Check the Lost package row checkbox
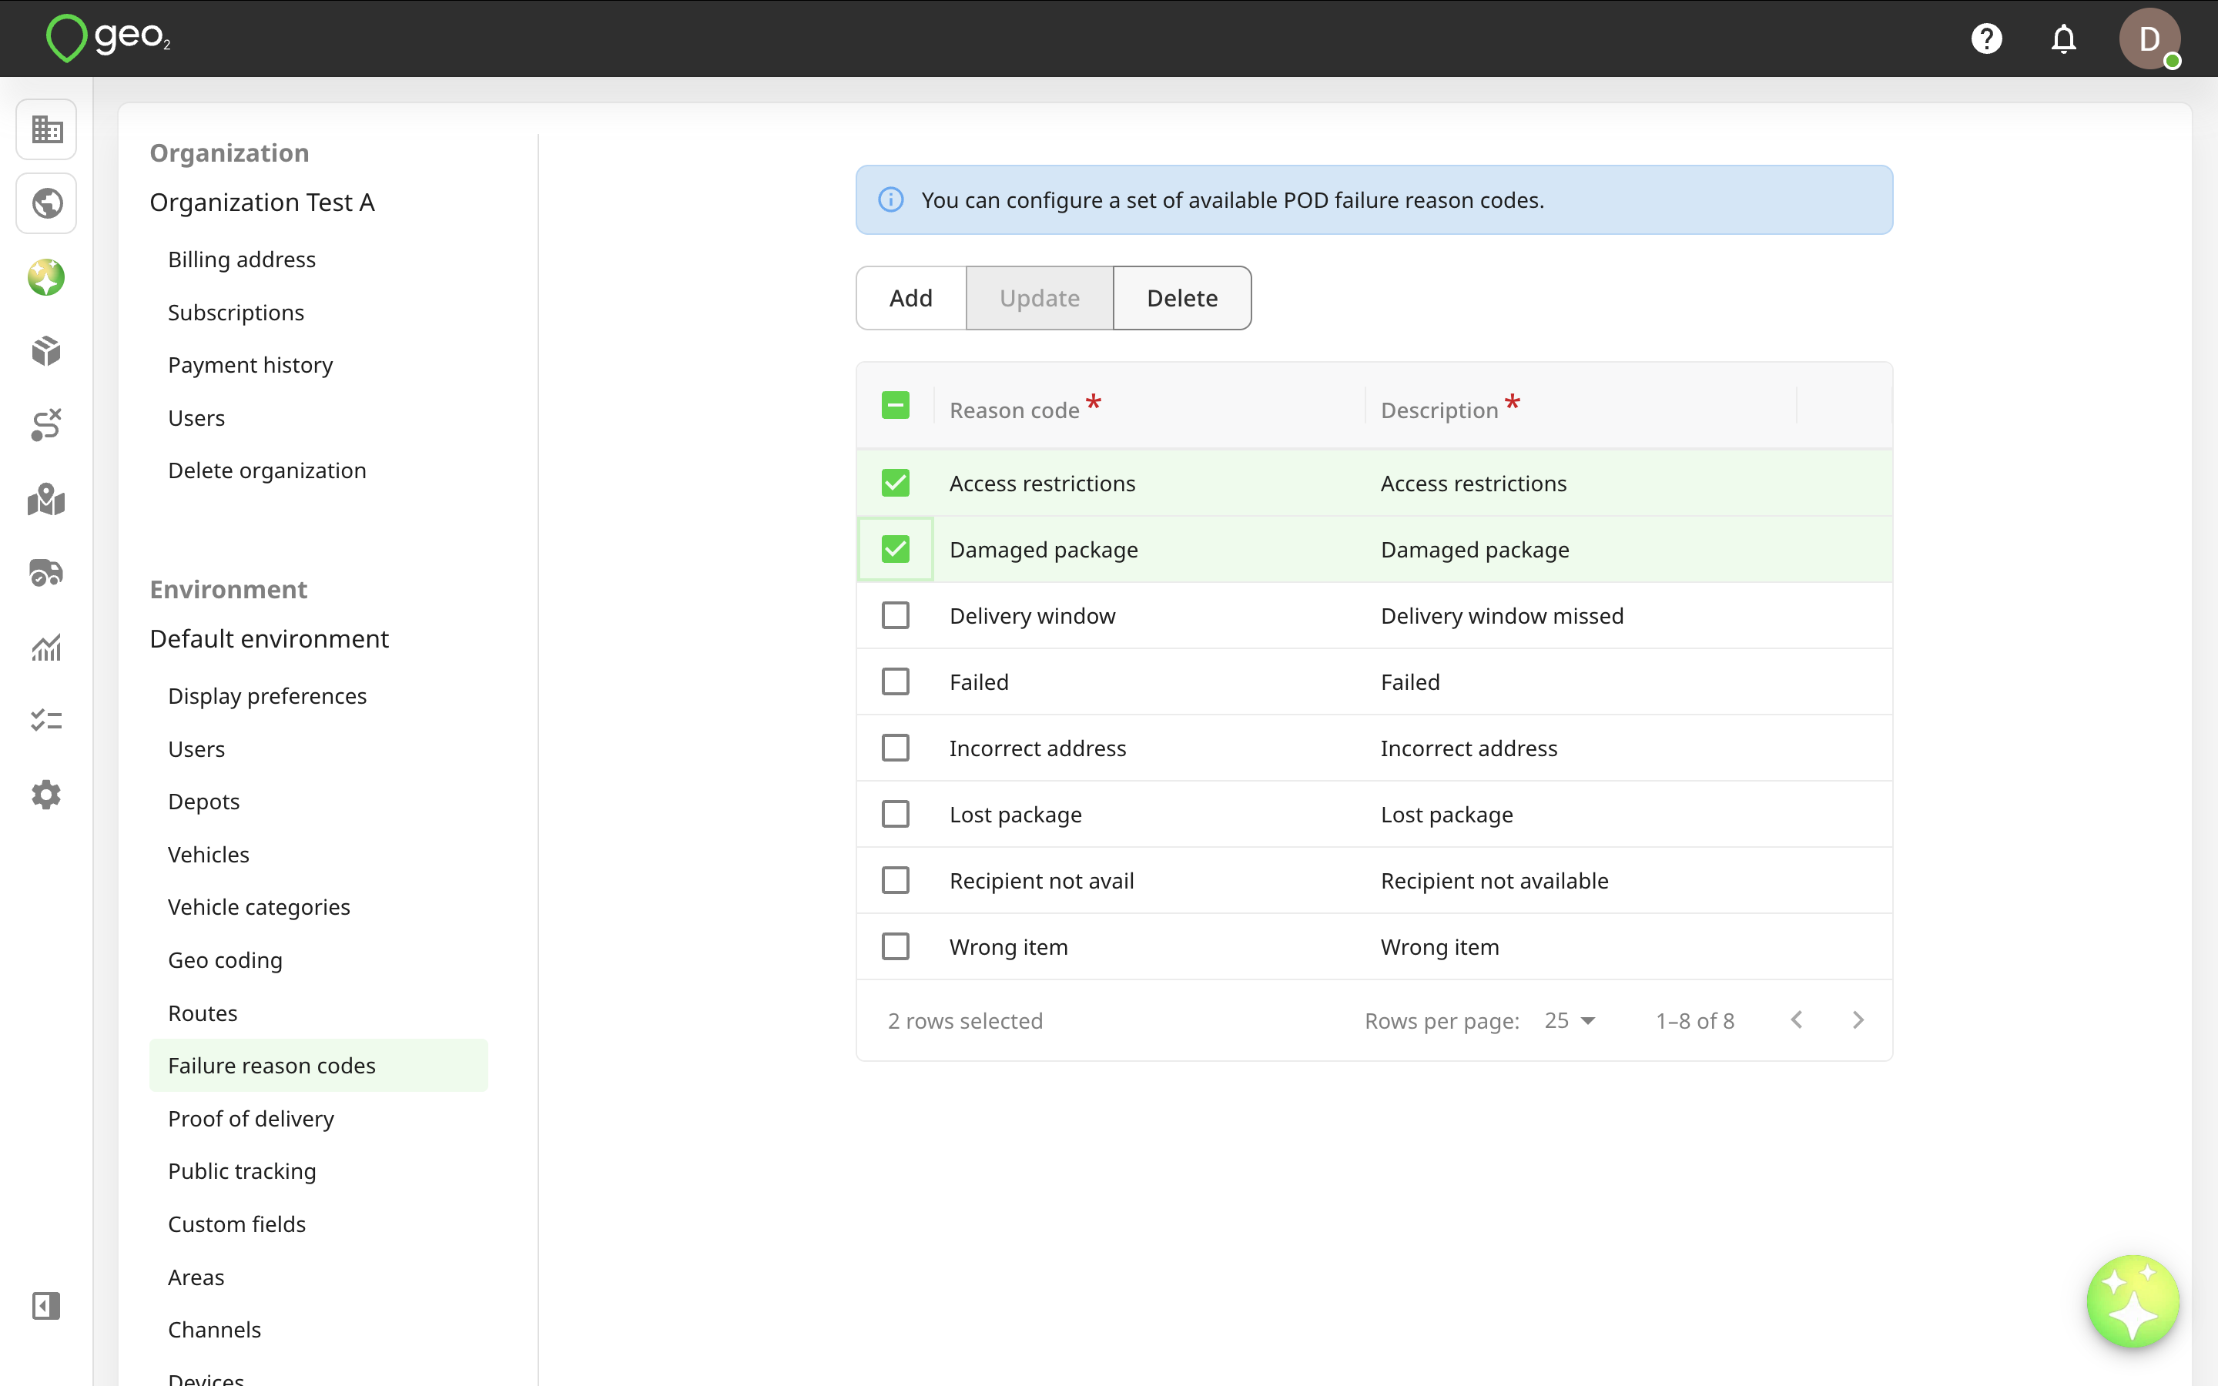The width and height of the screenshot is (2218, 1386). (895, 814)
